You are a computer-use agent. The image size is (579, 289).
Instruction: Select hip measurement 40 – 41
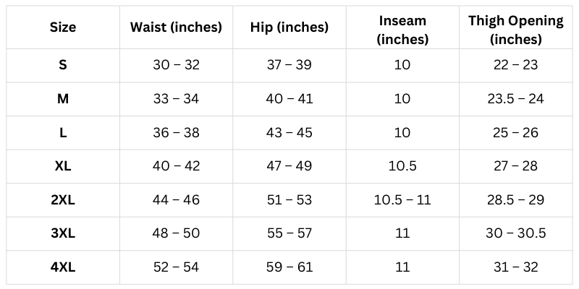tap(289, 98)
